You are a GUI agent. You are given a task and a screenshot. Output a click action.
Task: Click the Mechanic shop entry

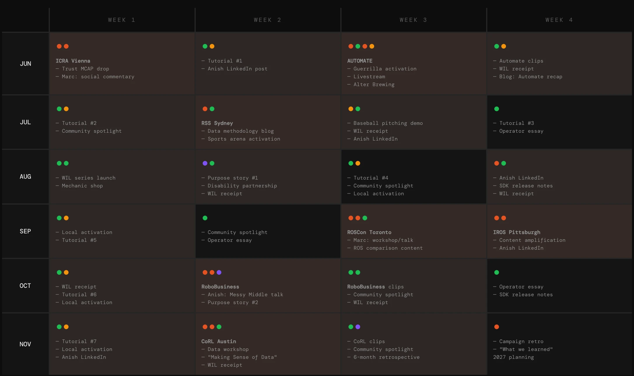(x=79, y=186)
